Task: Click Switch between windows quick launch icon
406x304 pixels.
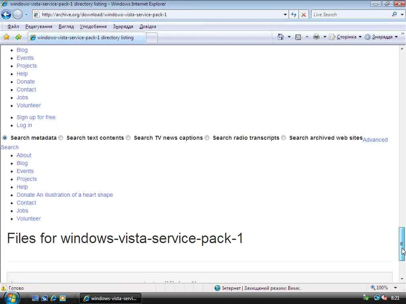Action: 44,298
